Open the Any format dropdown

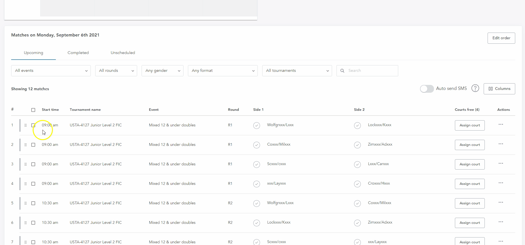click(x=223, y=71)
